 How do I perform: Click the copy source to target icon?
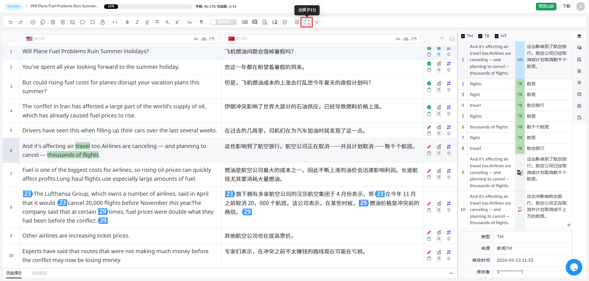tap(43, 22)
